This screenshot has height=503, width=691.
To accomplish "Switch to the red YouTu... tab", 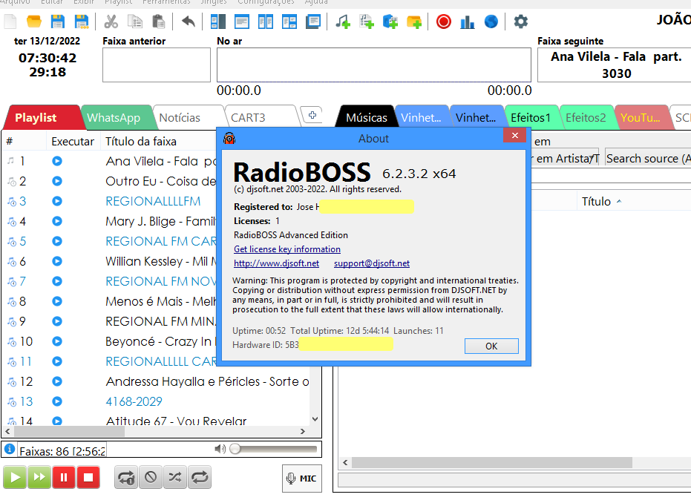I will (x=641, y=118).
